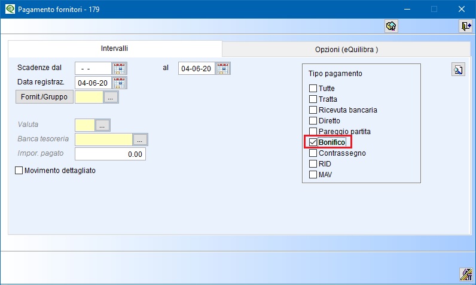The image size is (476, 285).
Task: Click the yellow Valuta input field
Action: (85, 125)
